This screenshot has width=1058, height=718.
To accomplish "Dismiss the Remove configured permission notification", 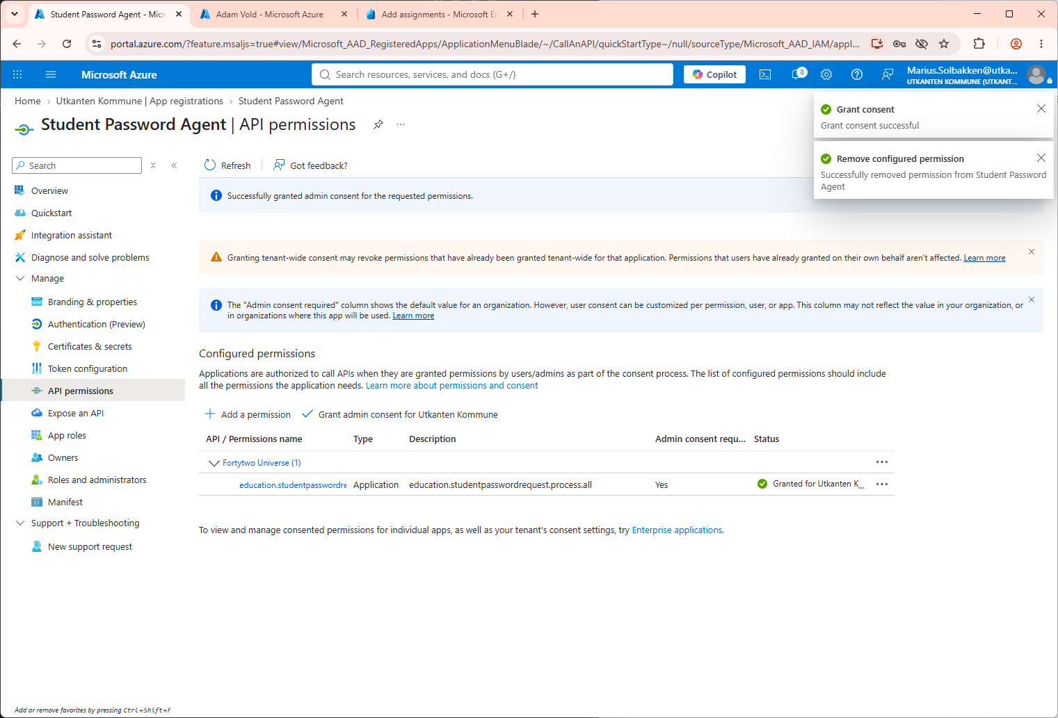I will coord(1041,158).
